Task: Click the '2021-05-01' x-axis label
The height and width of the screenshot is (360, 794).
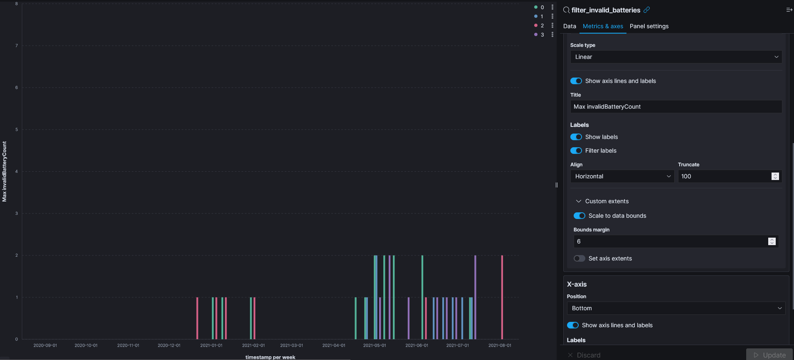Action: (375, 345)
